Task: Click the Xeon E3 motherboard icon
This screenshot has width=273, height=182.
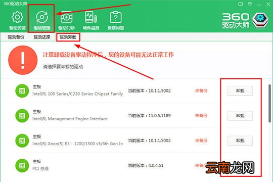Action: (22, 141)
